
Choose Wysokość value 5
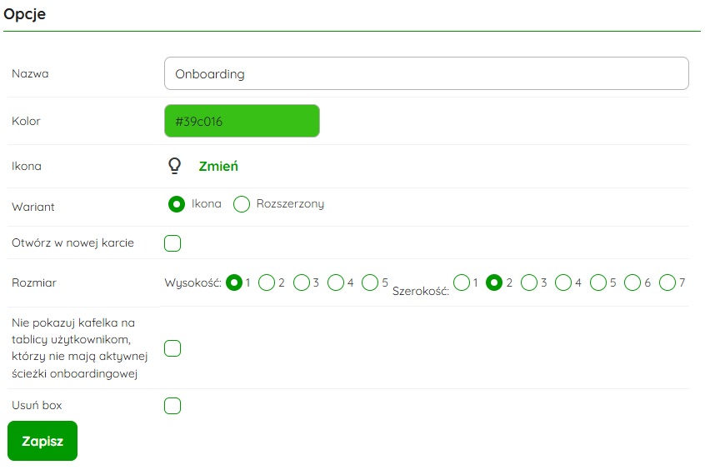coord(370,282)
